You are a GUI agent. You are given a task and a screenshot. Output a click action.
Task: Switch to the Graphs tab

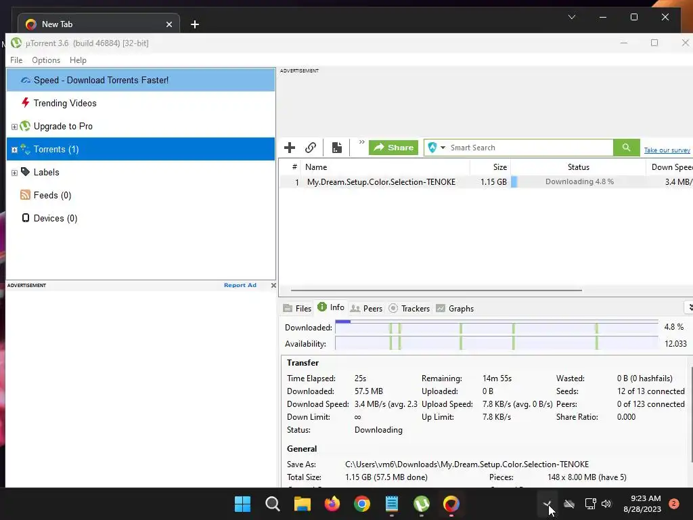coord(455,309)
